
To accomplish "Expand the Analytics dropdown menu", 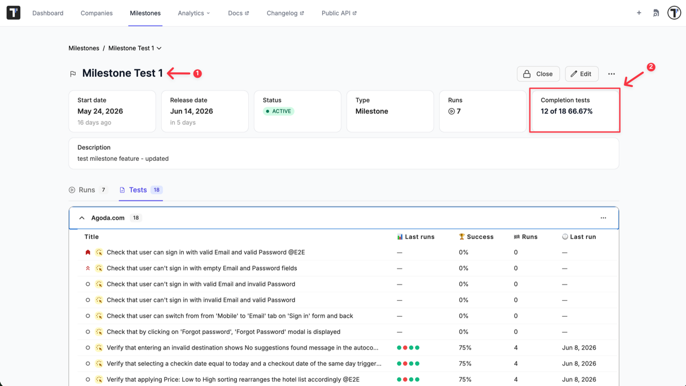I will pyautogui.click(x=194, y=13).
